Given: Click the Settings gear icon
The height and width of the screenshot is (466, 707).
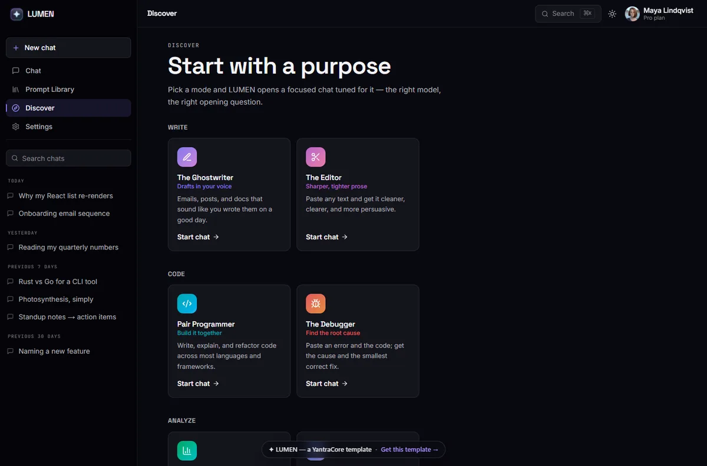Looking at the screenshot, I should click(16, 127).
